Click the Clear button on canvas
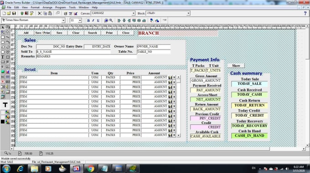310x173 pixels. (x=76, y=33)
